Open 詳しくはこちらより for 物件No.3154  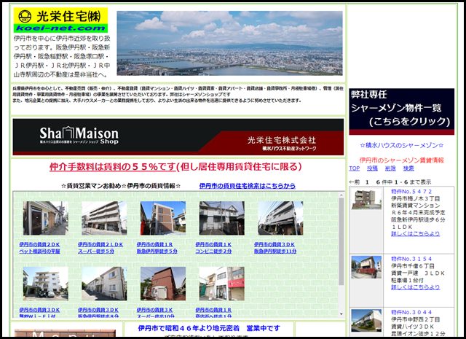(x=415, y=287)
